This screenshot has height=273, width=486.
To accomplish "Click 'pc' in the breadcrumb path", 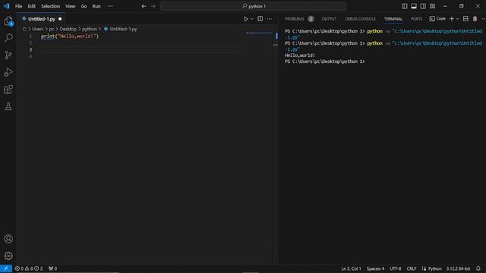I will [x=52, y=29].
